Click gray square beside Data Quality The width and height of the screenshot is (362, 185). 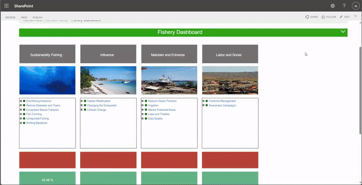[x=143, y=119]
